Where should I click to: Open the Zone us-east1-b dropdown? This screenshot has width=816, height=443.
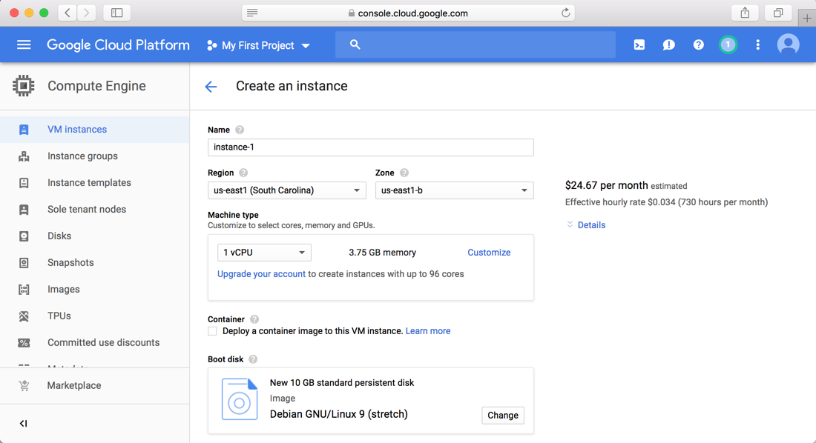454,190
